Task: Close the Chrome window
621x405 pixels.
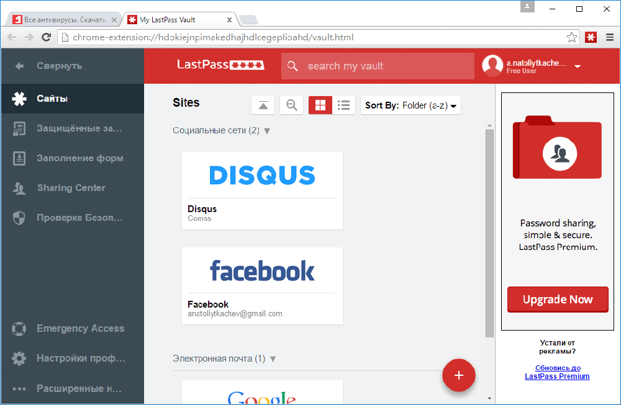Action: point(606,9)
